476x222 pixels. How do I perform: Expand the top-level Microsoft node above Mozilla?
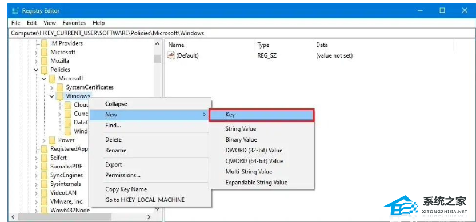tap(37, 53)
